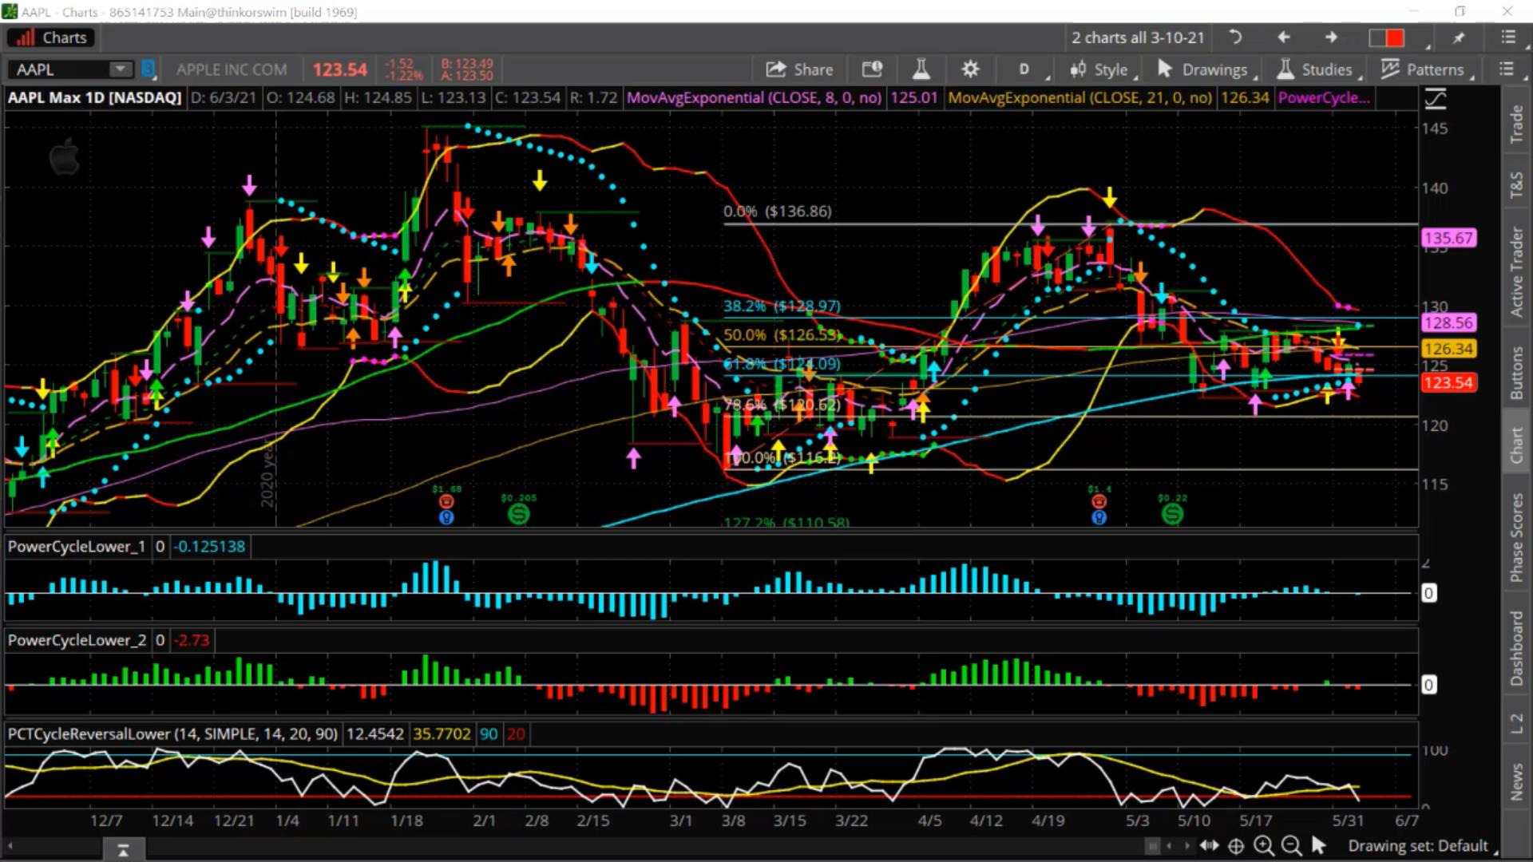Click the PCTCycleReversalLower study label
Viewport: 1533px width, 862px height.
click(x=172, y=733)
